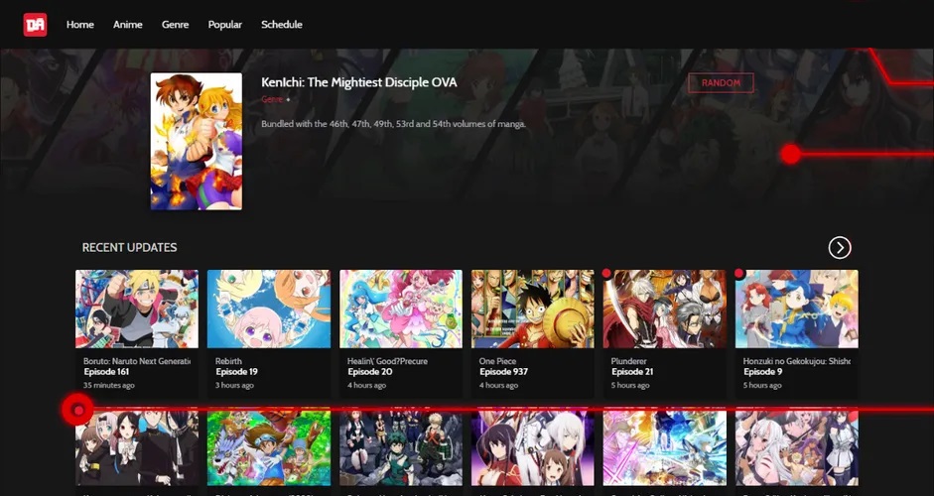The height and width of the screenshot is (496, 934).
Task: Open the Healin' Good Precure thumbnail
Action: [x=401, y=310]
